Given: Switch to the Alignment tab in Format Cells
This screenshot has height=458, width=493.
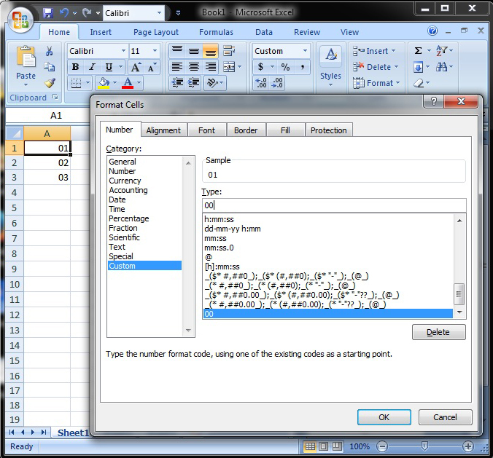Looking at the screenshot, I should tap(163, 130).
